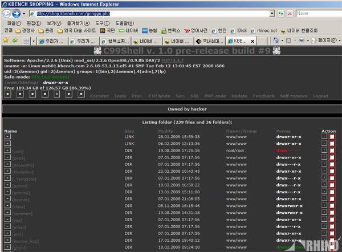Open the rhinoc.net bookmark

click(x=264, y=31)
